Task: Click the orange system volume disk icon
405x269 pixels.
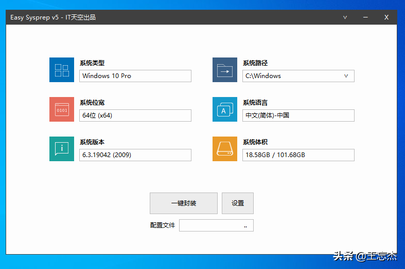Action: point(225,149)
